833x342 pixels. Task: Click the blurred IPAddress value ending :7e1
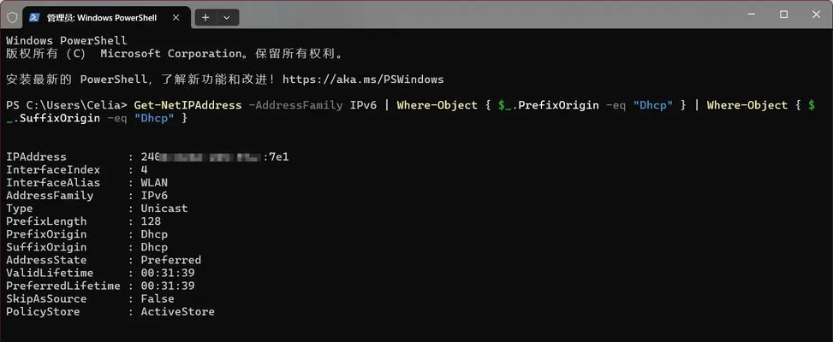tap(215, 157)
